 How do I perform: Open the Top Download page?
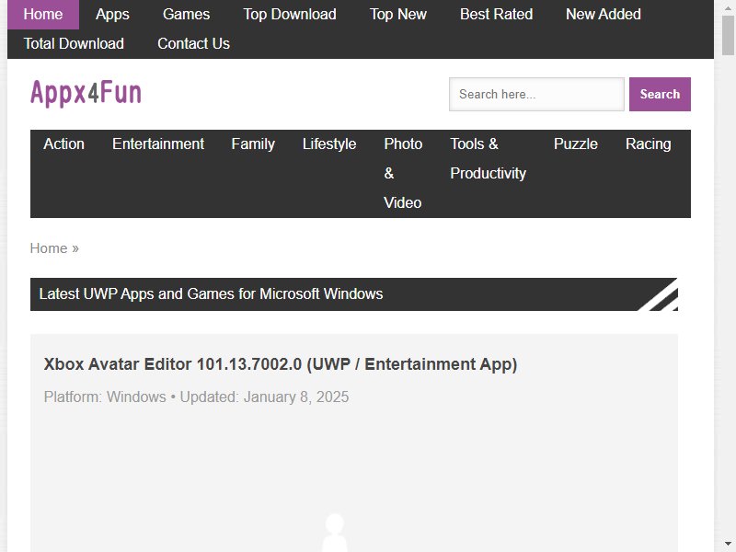[x=290, y=15]
